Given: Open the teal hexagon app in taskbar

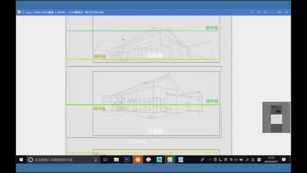Looking at the screenshot, I should tap(159, 160).
